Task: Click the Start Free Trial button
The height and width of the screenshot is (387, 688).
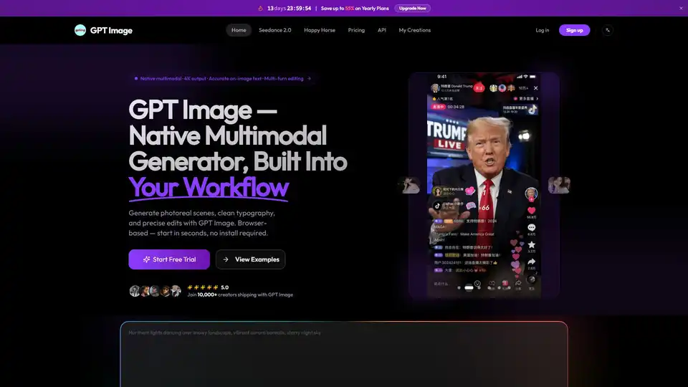Action: click(169, 259)
